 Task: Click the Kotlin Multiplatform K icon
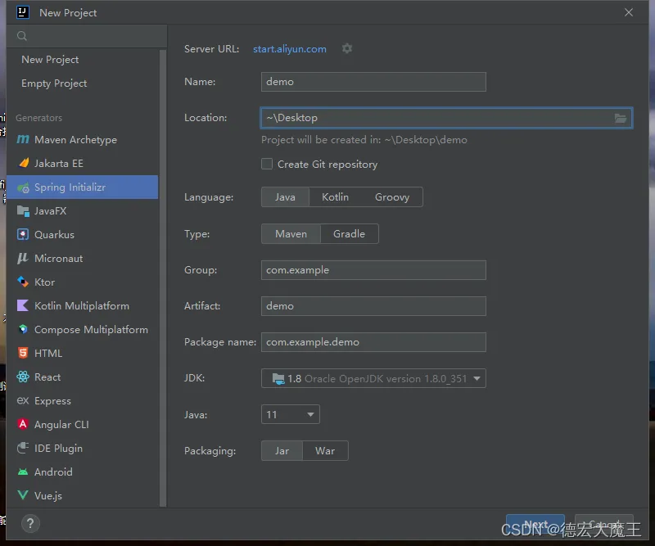[x=23, y=305]
